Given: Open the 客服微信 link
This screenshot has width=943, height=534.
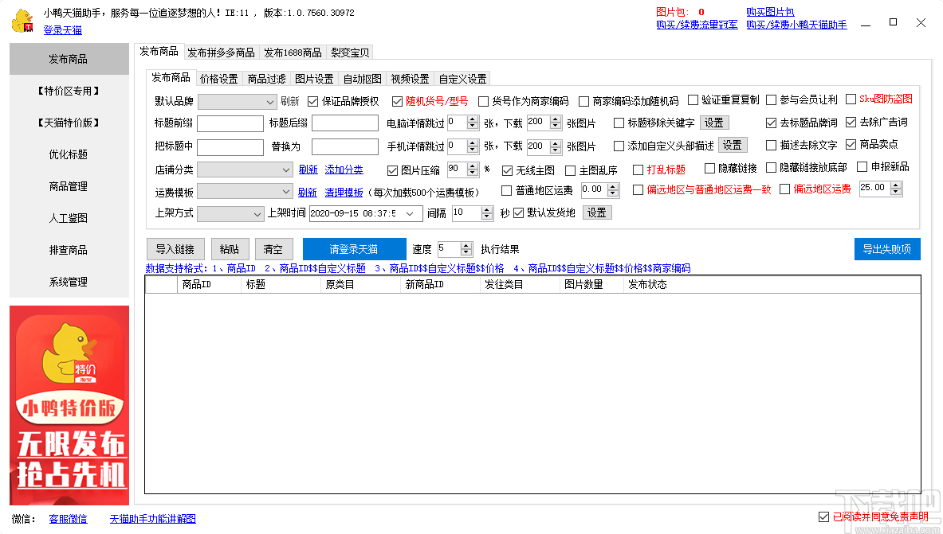Looking at the screenshot, I should 68,518.
